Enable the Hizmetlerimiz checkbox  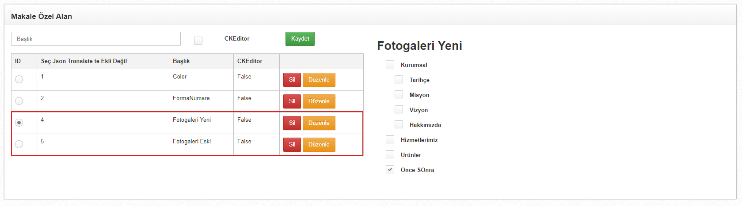[x=390, y=139]
